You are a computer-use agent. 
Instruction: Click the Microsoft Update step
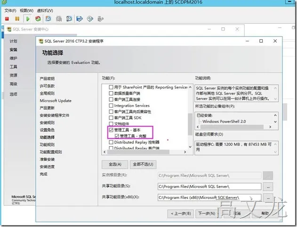[56, 100]
